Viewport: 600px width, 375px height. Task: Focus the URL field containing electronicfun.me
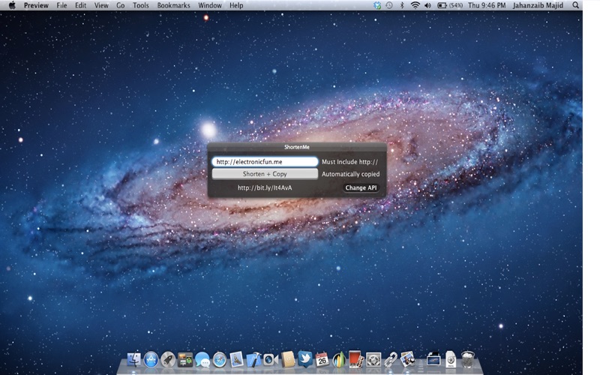[265, 162]
